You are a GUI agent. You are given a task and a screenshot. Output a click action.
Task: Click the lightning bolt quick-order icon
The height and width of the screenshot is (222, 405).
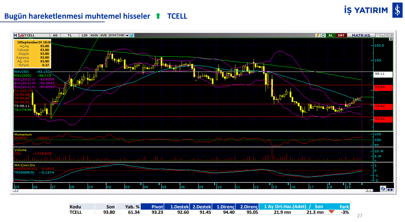coord(317,35)
